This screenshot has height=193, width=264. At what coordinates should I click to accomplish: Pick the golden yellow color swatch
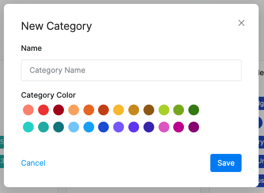point(119,110)
